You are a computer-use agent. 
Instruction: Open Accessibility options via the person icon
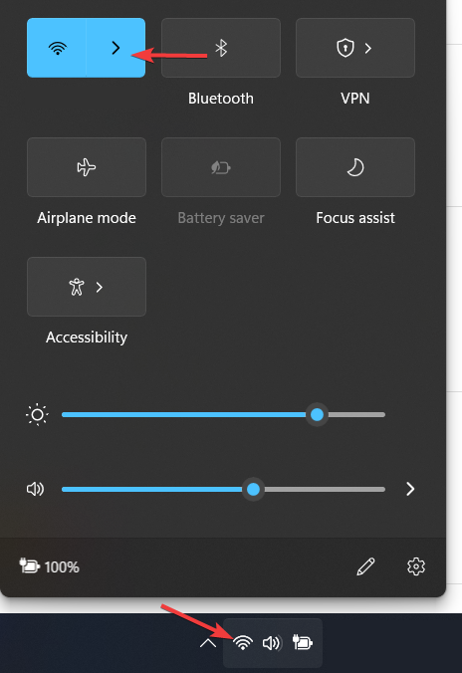[x=77, y=287]
